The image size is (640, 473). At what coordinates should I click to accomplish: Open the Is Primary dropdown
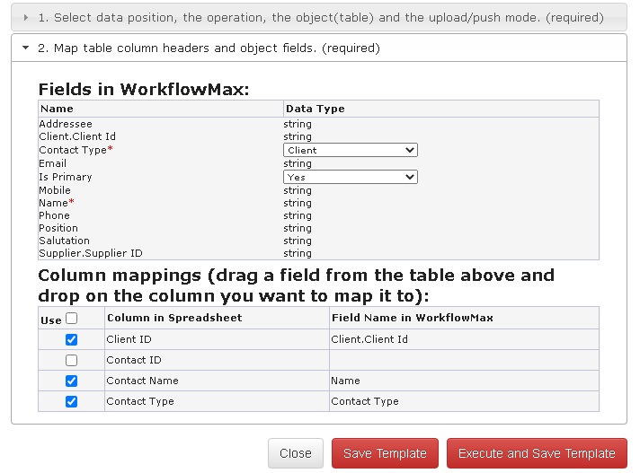pyautogui.click(x=351, y=178)
